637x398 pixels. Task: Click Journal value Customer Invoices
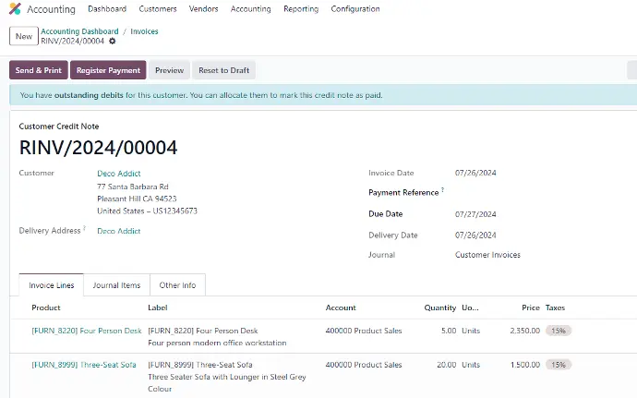pos(487,255)
